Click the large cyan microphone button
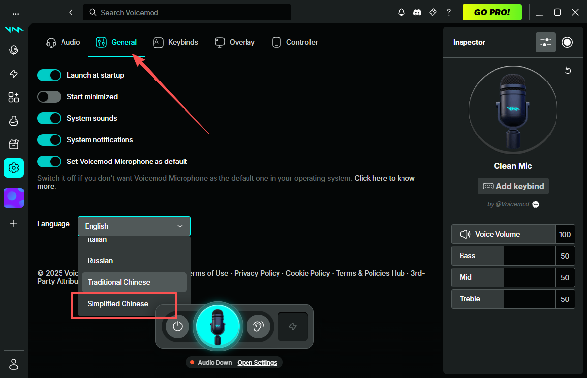Image resolution: width=587 pixels, height=378 pixels. pyautogui.click(x=218, y=326)
